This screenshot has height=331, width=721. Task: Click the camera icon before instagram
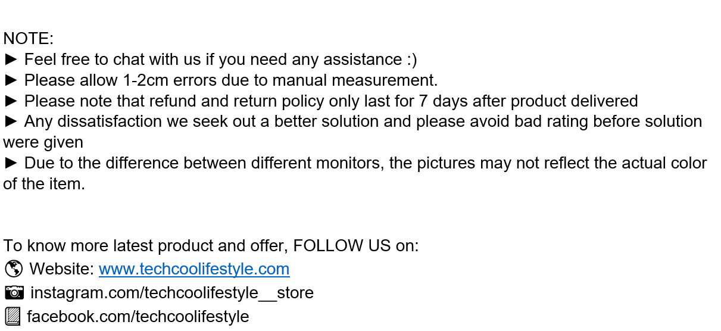coord(14,292)
